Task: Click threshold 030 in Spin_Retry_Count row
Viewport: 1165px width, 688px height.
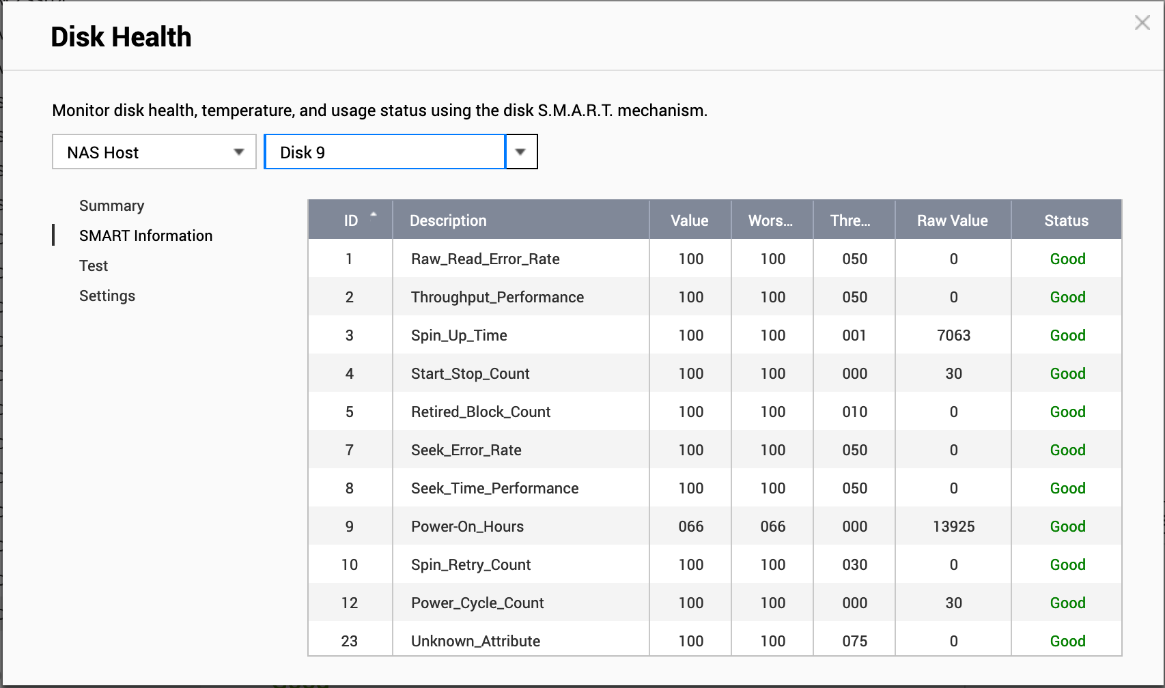Action: (x=854, y=564)
